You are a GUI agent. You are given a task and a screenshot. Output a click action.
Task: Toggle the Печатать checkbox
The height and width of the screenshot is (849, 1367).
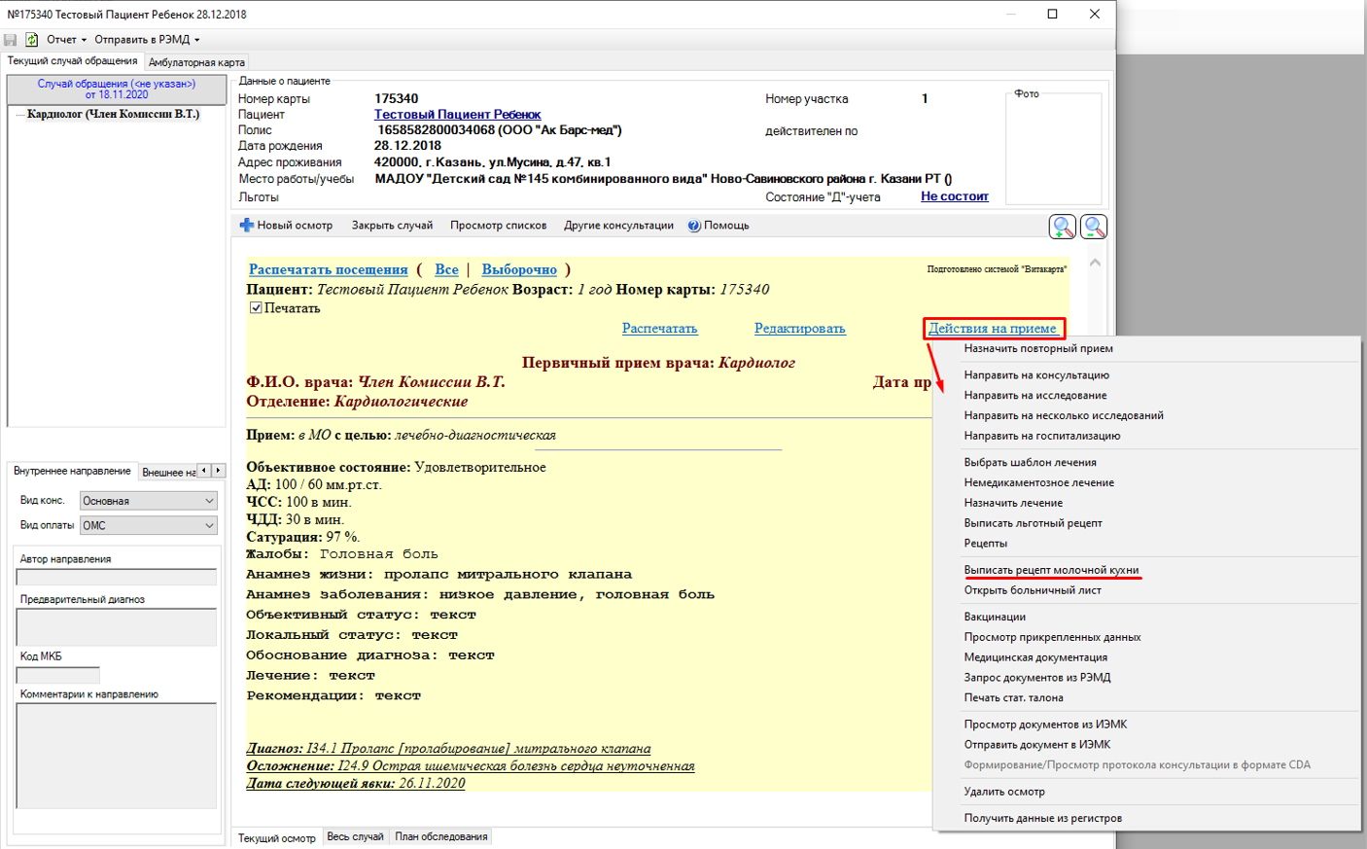tap(256, 307)
